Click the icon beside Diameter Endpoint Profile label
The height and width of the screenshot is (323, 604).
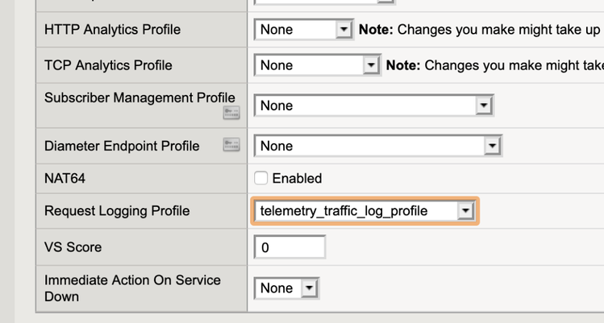click(x=231, y=146)
